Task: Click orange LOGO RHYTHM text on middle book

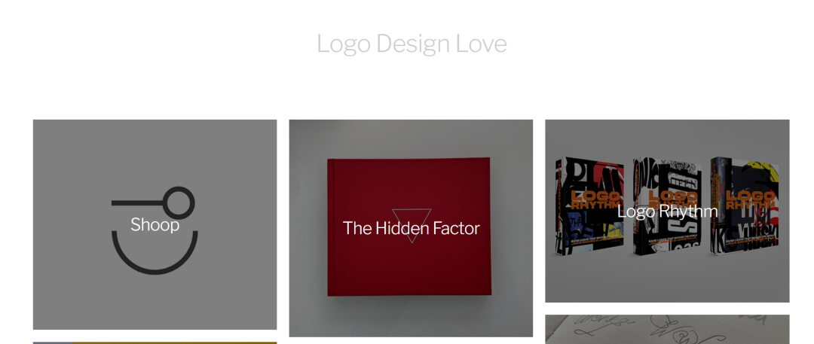Action: pyautogui.click(x=673, y=199)
